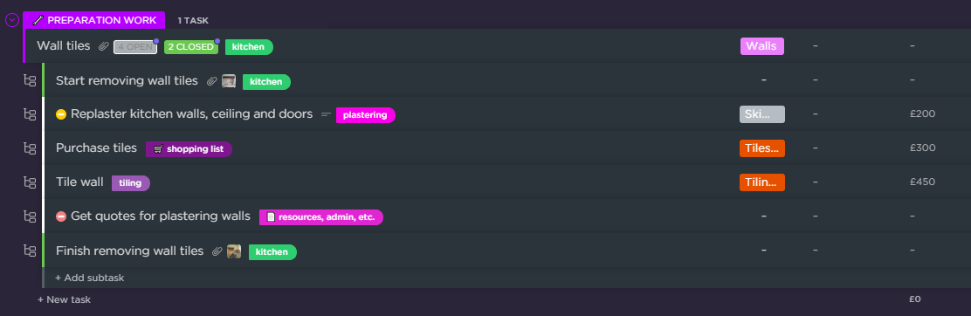Click subtask icon beside Purchase tiles

coord(29,148)
